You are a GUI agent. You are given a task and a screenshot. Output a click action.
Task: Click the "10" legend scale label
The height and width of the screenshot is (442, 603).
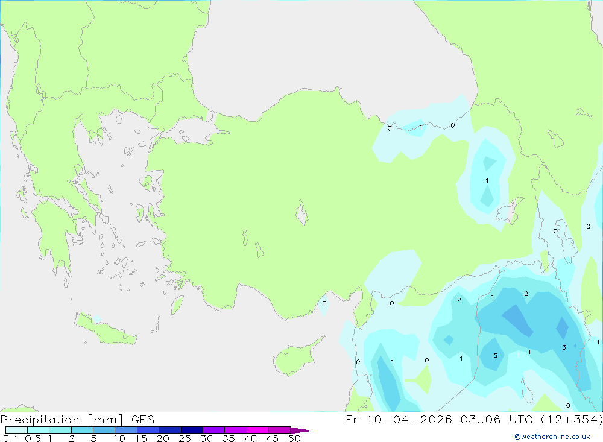pyautogui.click(x=119, y=438)
